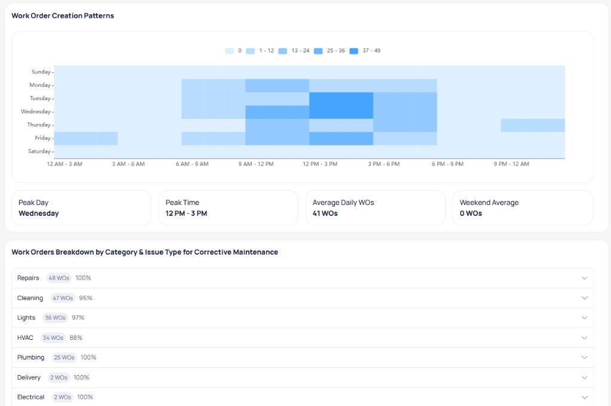
Task: Click the Lights category label
Action: [26, 318]
